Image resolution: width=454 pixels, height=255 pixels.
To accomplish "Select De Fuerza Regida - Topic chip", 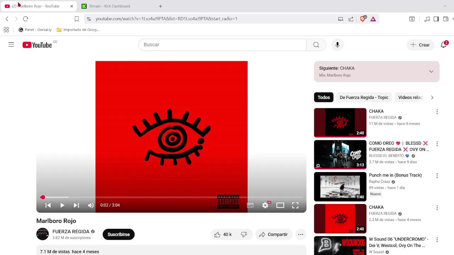I will coord(364,97).
